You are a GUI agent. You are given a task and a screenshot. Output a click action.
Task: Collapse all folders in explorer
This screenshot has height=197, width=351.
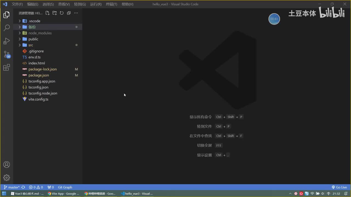click(69, 13)
